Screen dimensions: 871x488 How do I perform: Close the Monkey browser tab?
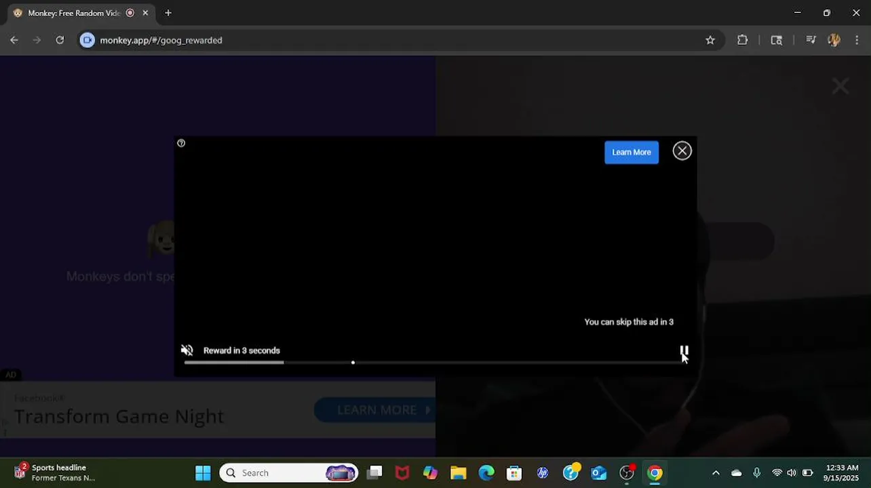[x=145, y=13]
